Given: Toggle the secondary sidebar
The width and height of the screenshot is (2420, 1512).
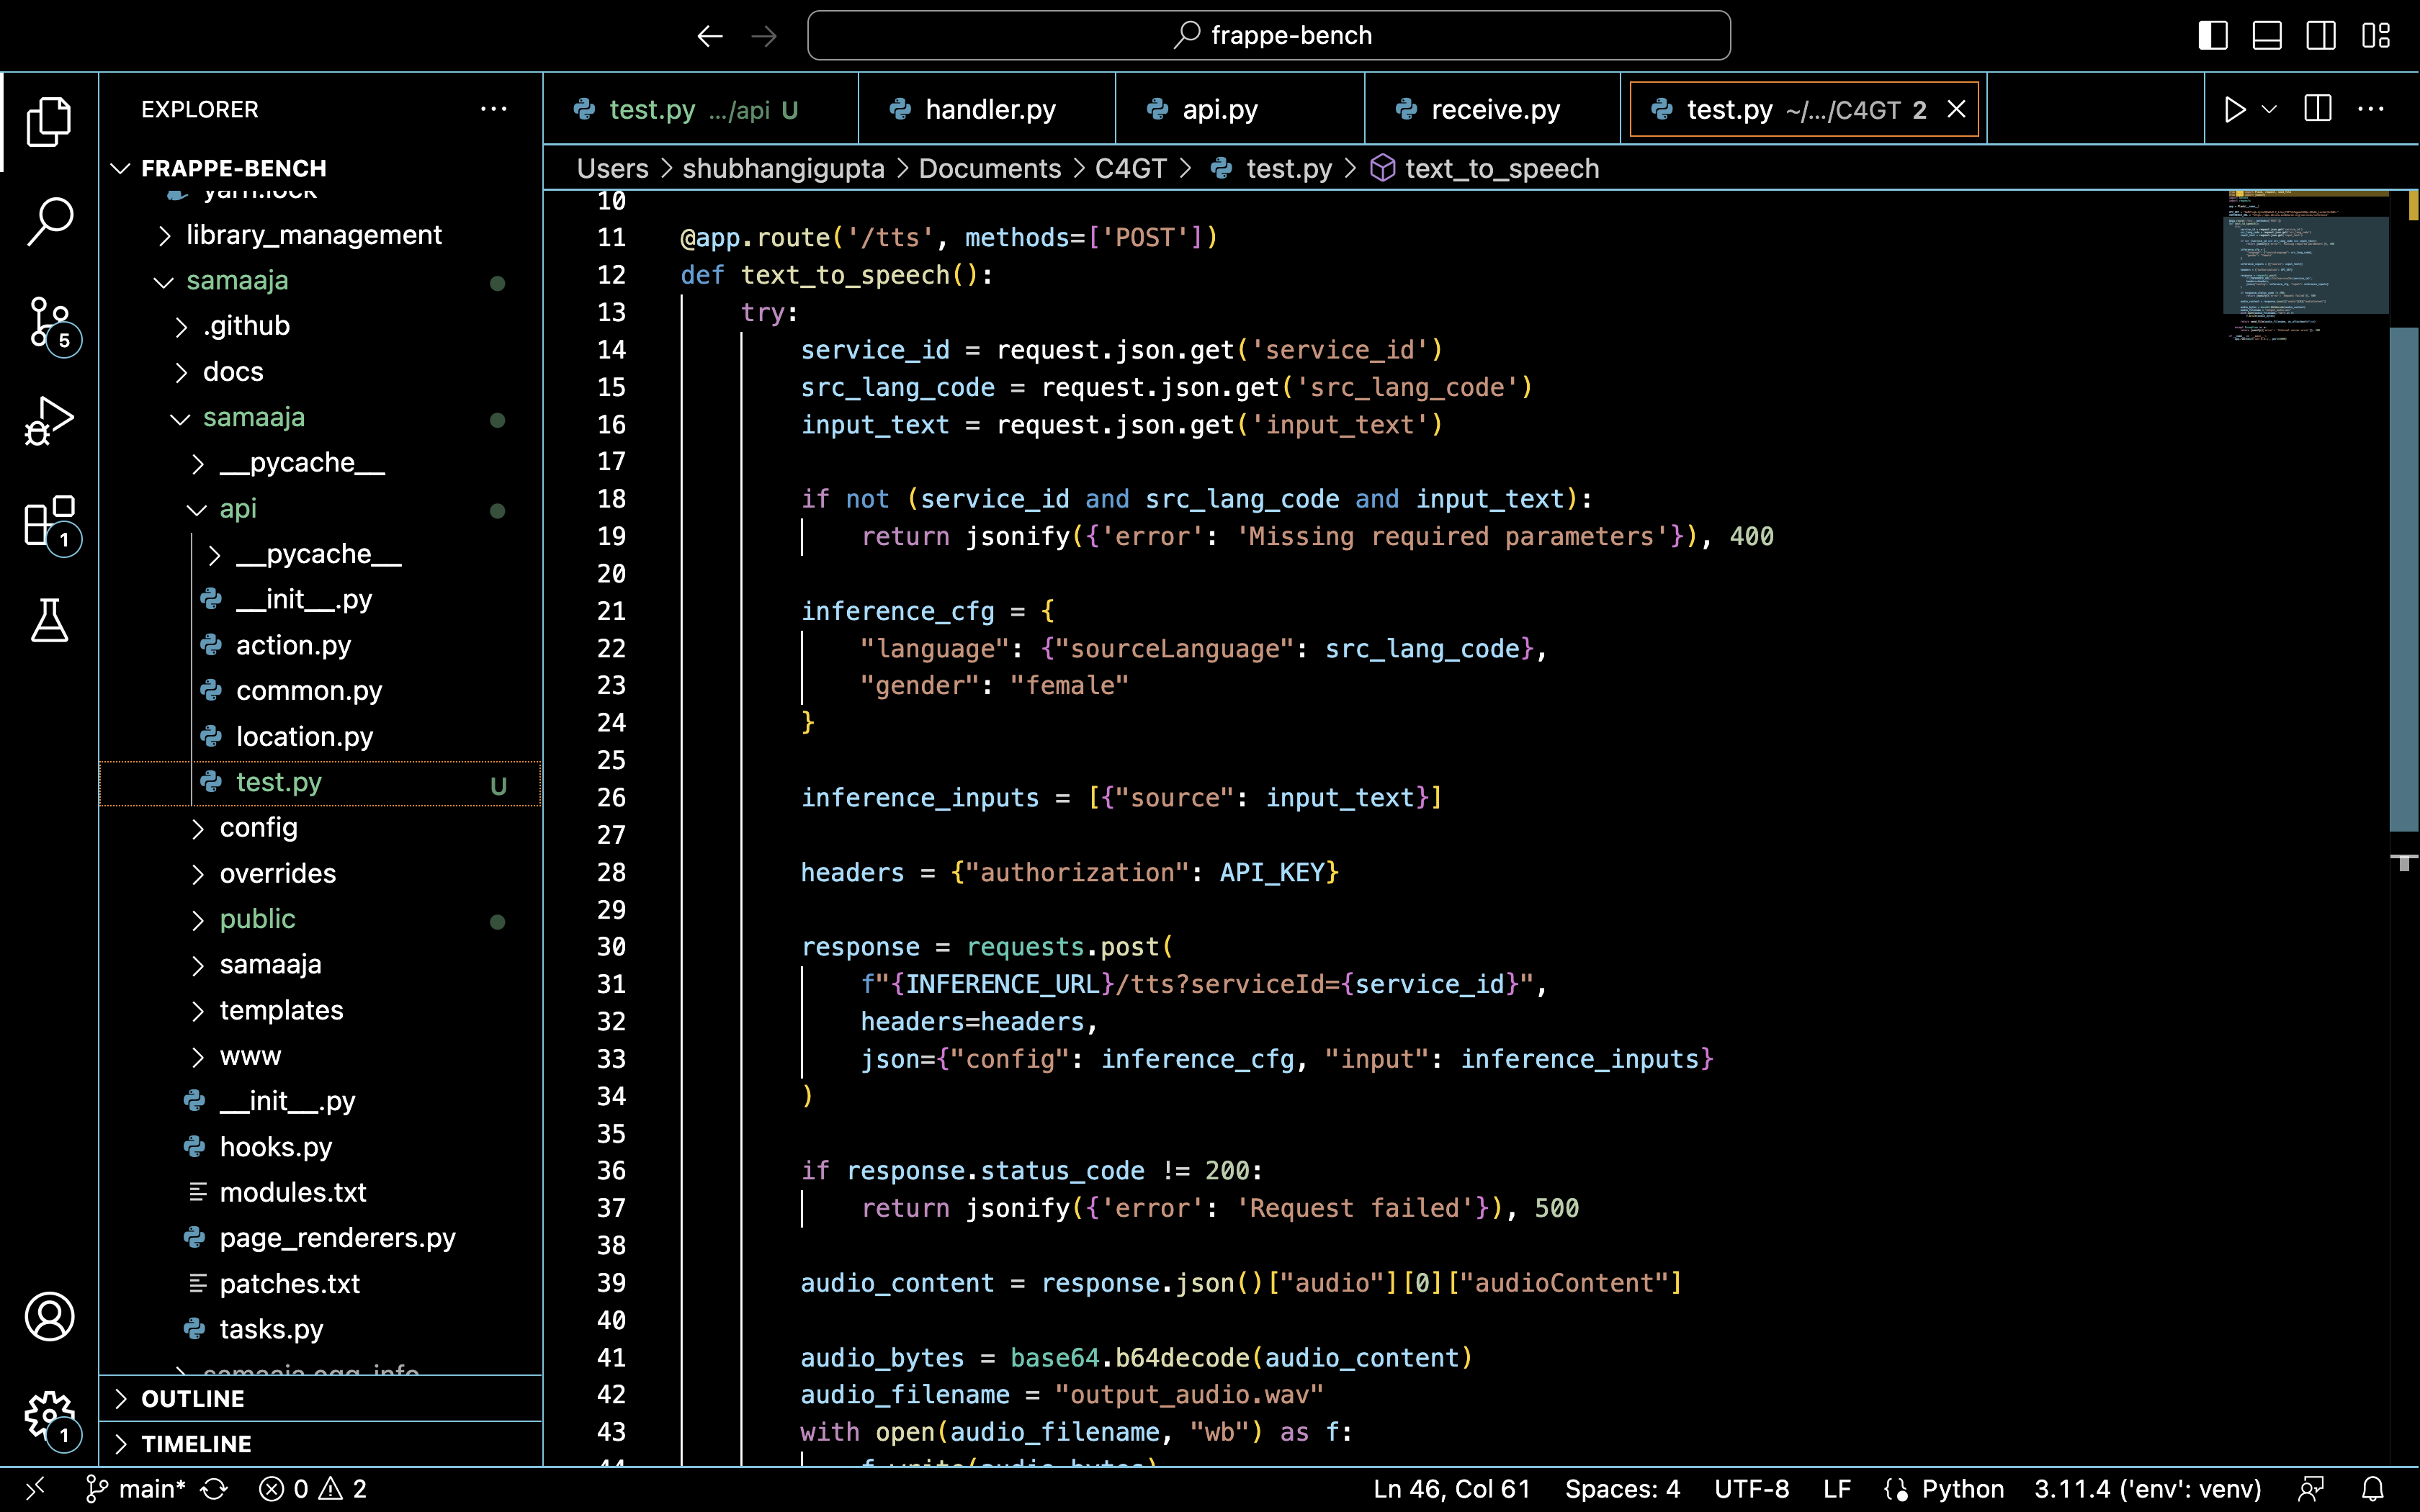Looking at the screenshot, I should (x=2320, y=35).
